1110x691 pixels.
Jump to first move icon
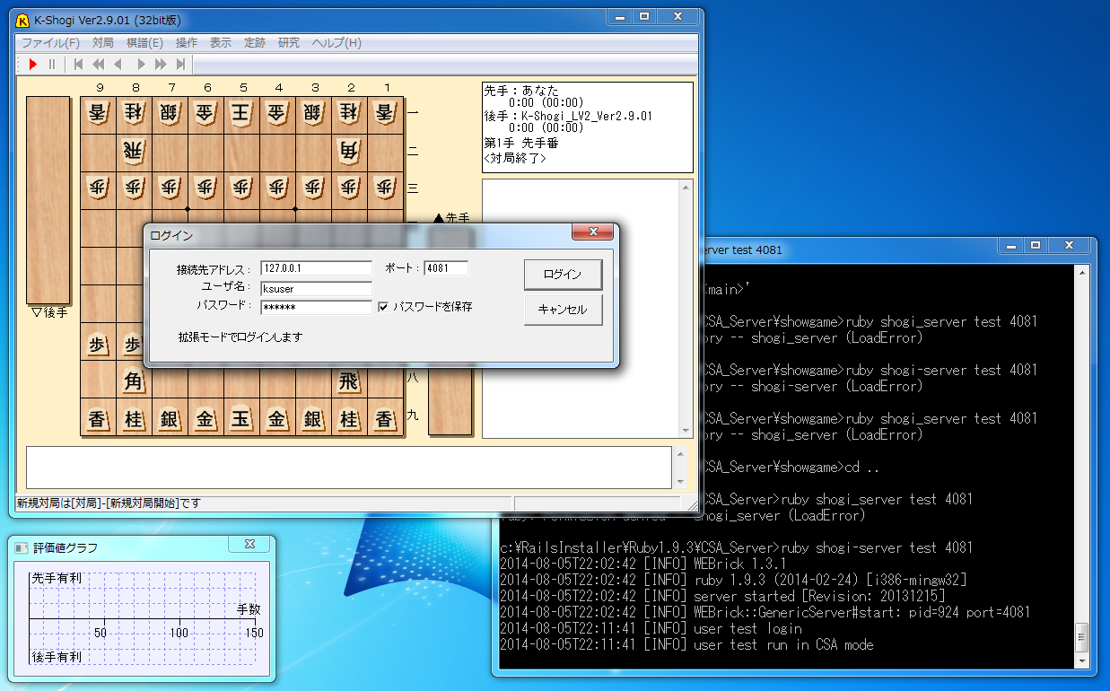click(x=79, y=64)
